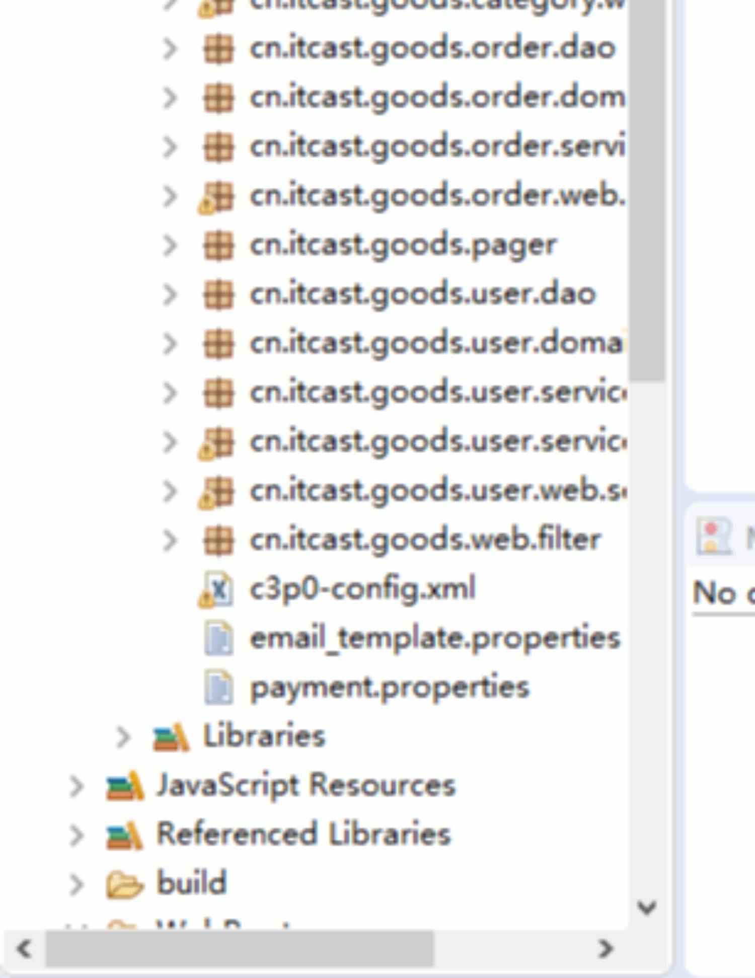Click the JavaScript Resources library icon
This screenshot has width=755, height=978.
125,786
